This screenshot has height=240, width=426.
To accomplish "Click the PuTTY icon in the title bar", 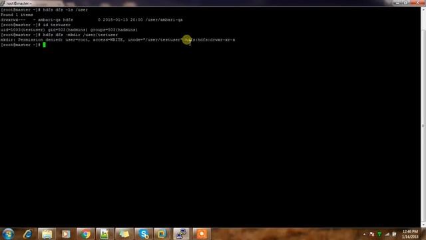I will tap(3, 3).
